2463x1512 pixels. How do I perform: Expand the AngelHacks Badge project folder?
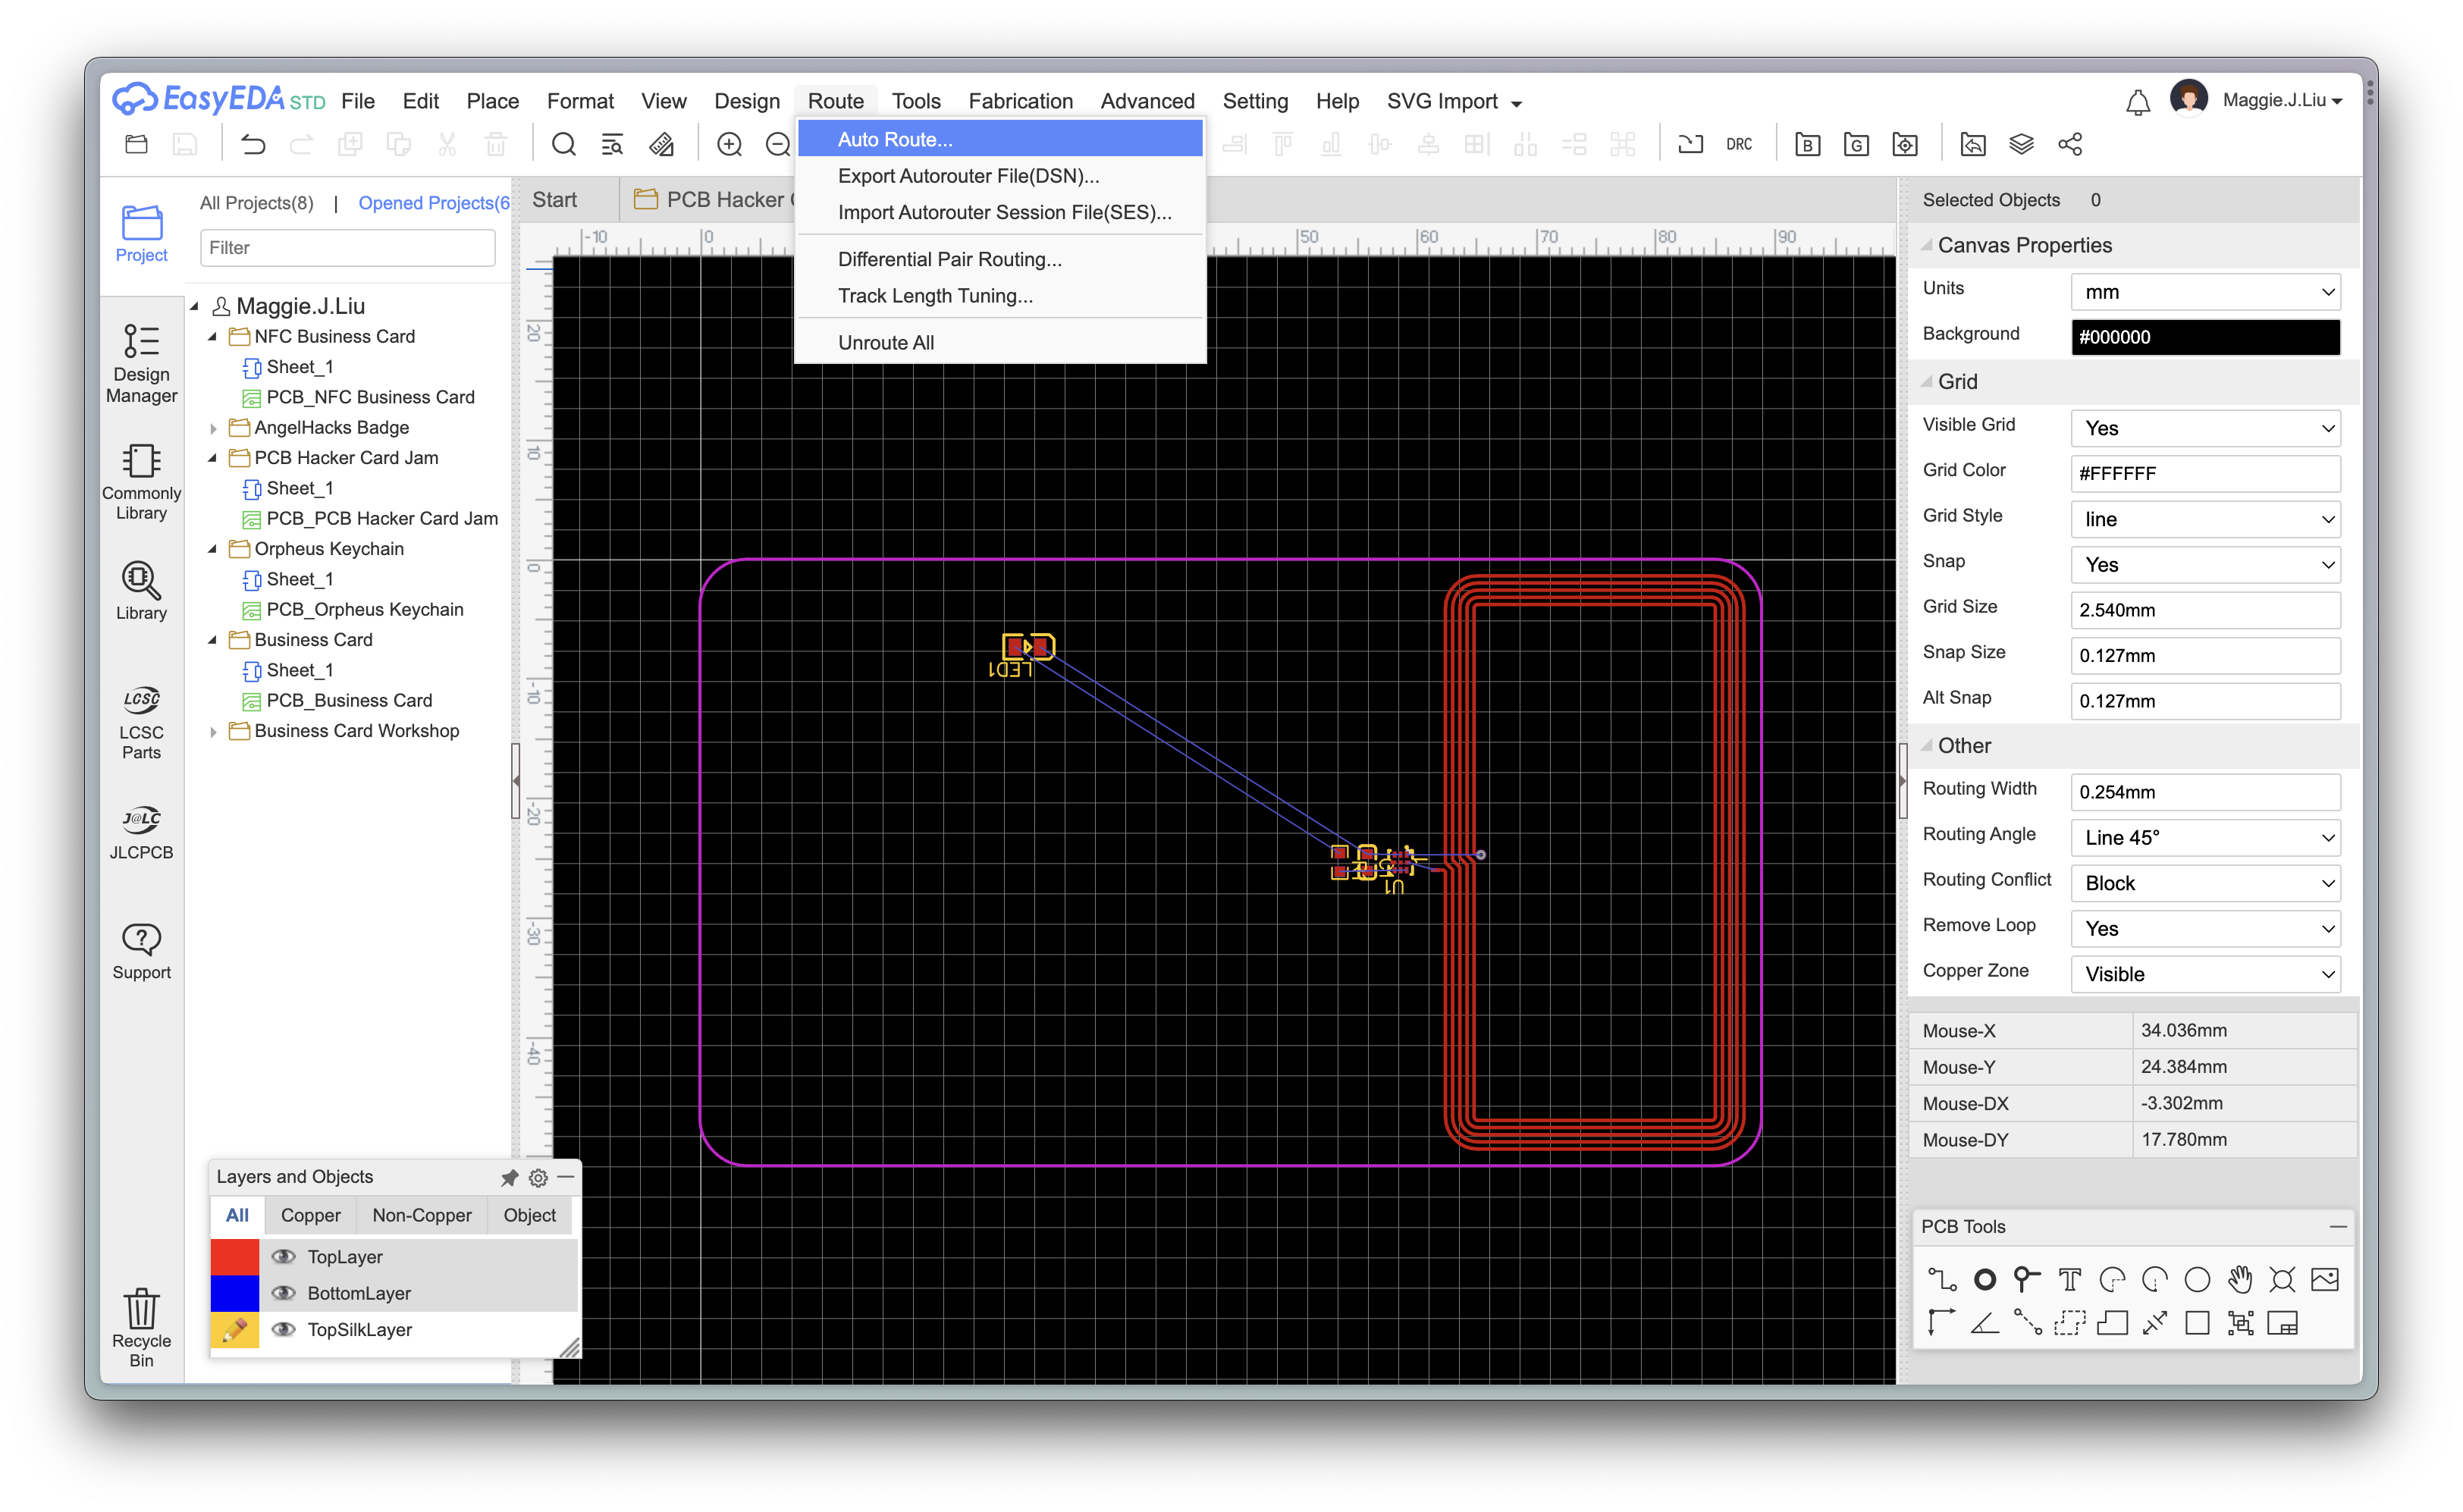click(x=212, y=428)
